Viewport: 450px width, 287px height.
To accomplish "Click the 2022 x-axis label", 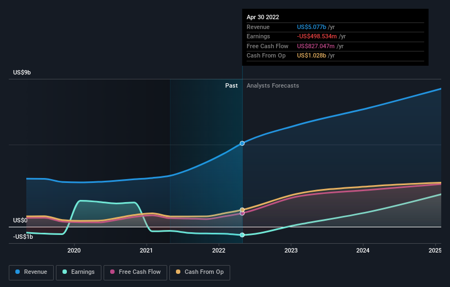I will pos(219,251).
